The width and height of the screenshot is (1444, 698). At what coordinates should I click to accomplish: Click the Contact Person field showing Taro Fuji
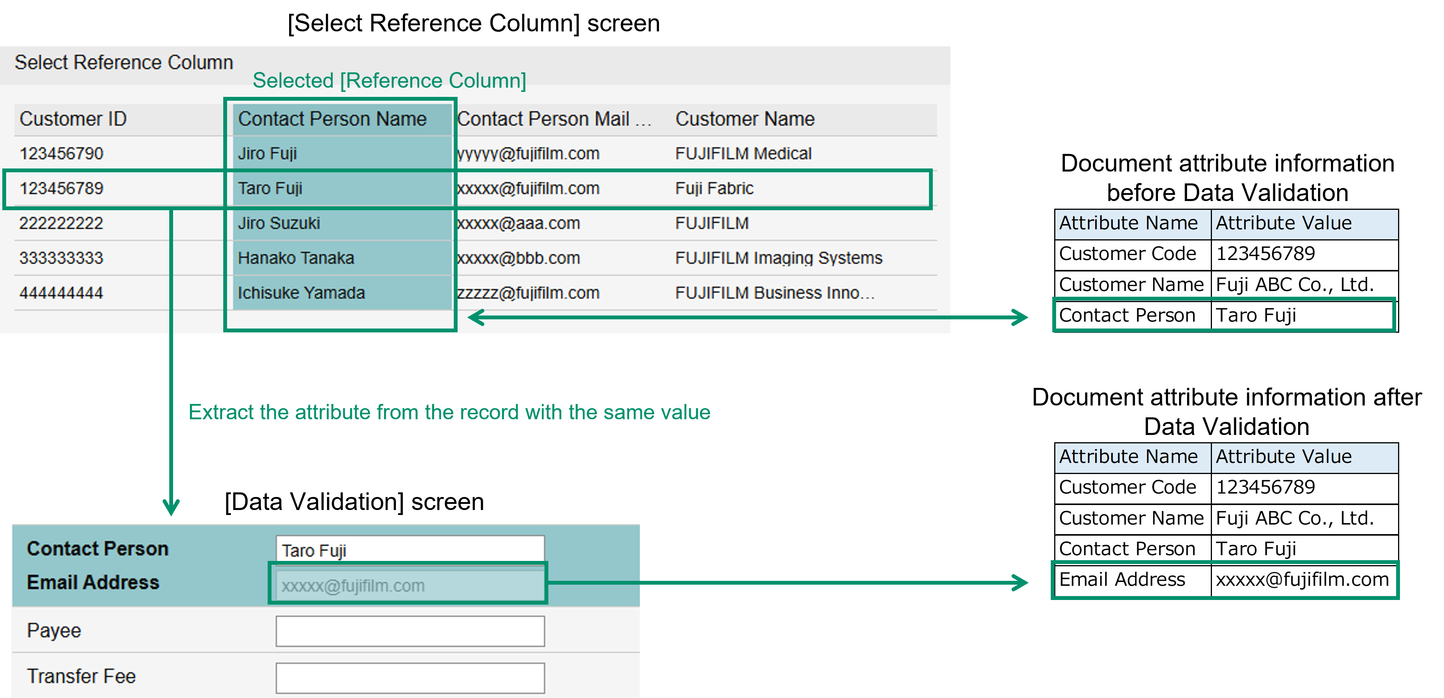409,549
